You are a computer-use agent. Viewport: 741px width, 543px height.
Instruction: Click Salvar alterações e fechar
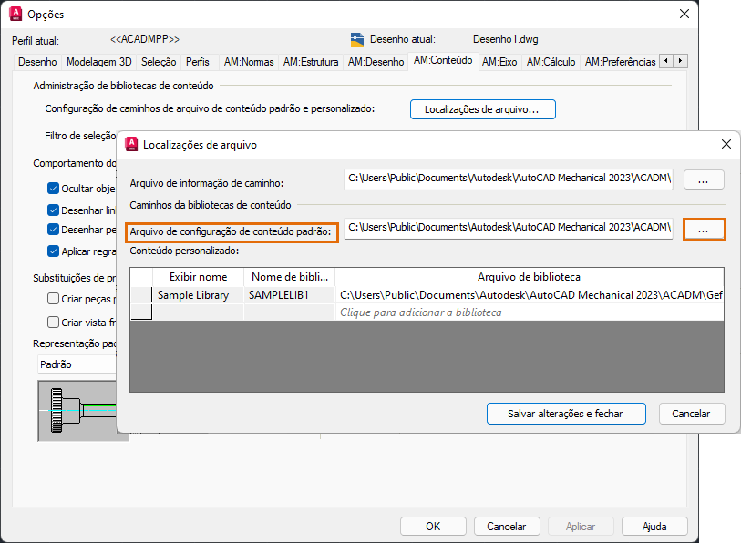[x=566, y=414]
